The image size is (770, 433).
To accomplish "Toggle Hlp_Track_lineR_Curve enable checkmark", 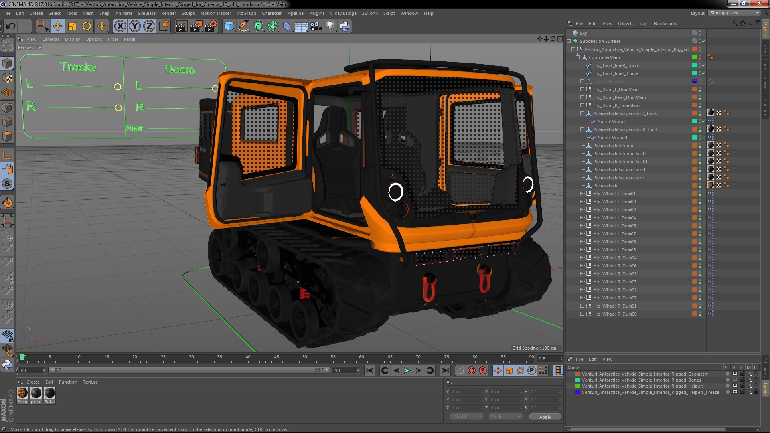I will point(703,65).
